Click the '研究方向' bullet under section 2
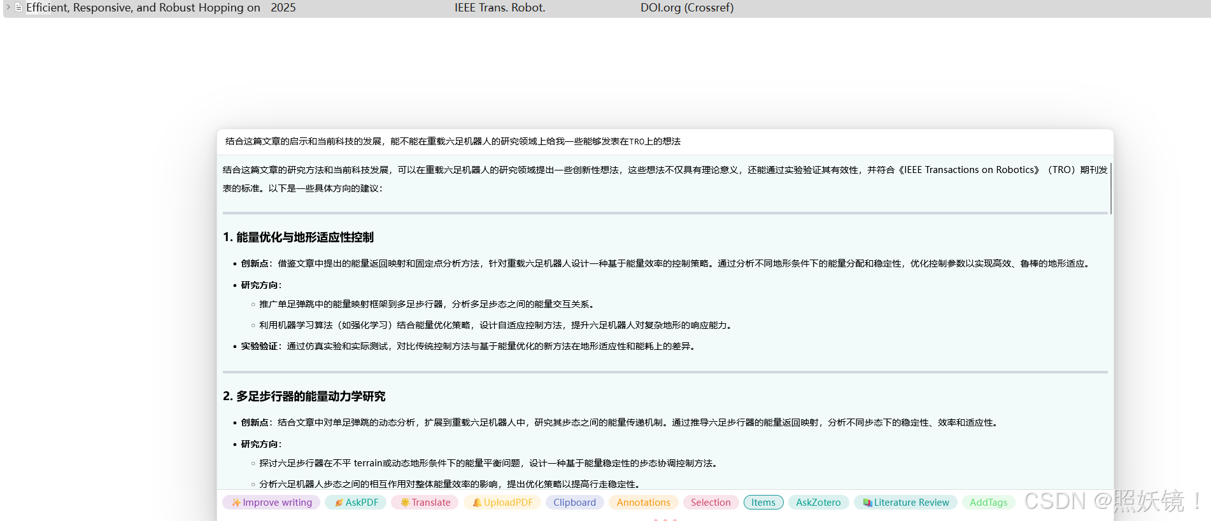Screen dimensions: 1211x521 (x=261, y=444)
